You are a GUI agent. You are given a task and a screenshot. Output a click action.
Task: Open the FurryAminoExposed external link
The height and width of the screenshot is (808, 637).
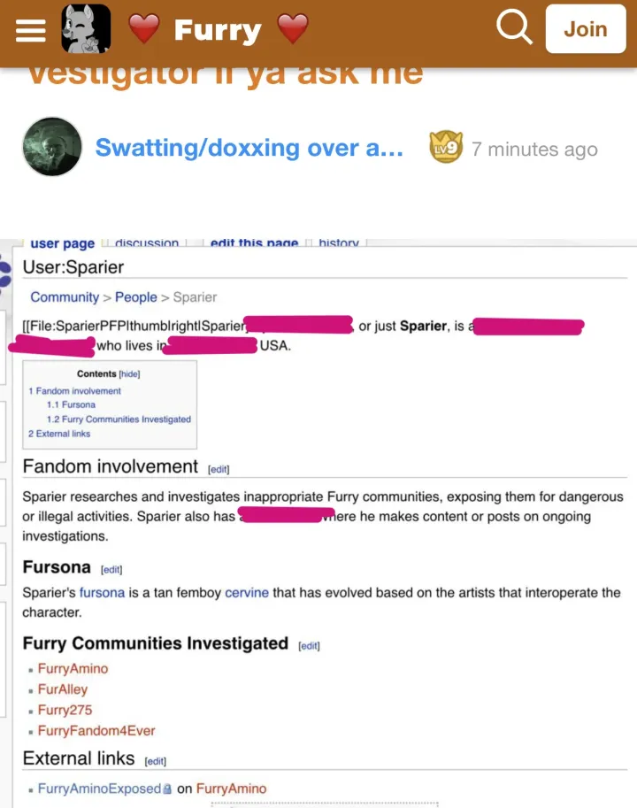(99, 789)
